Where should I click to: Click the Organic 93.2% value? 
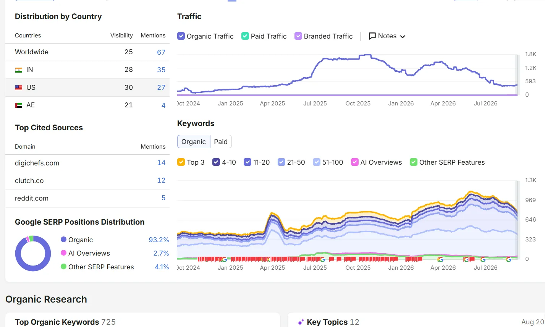[x=159, y=240]
